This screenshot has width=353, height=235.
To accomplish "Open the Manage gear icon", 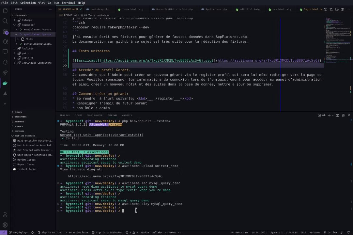I will pyautogui.click(x=5, y=225).
